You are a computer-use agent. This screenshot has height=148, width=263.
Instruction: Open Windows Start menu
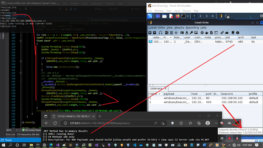coord(3,145)
